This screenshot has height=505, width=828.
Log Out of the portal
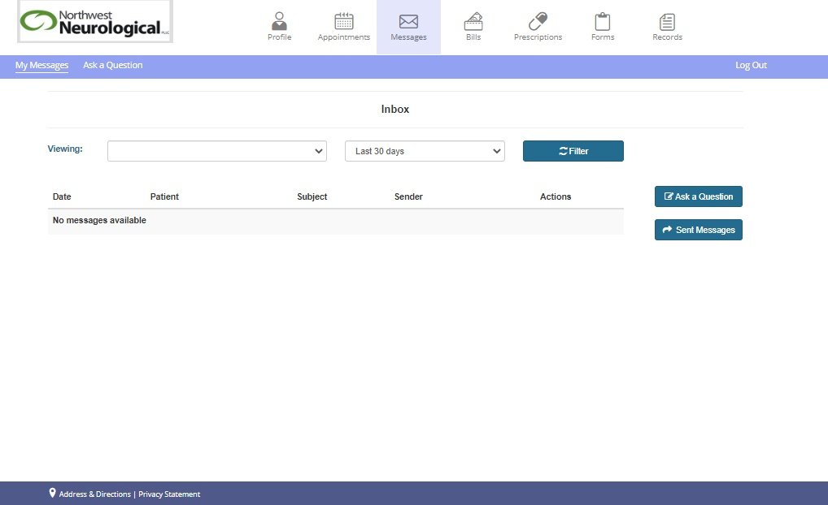pos(751,65)
